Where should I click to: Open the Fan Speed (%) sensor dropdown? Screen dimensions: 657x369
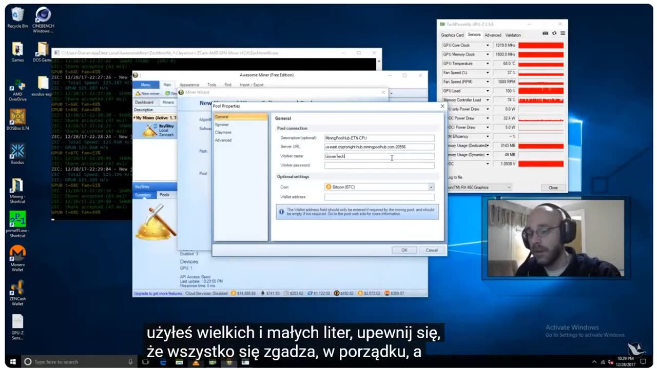click(x=487, y=73)
